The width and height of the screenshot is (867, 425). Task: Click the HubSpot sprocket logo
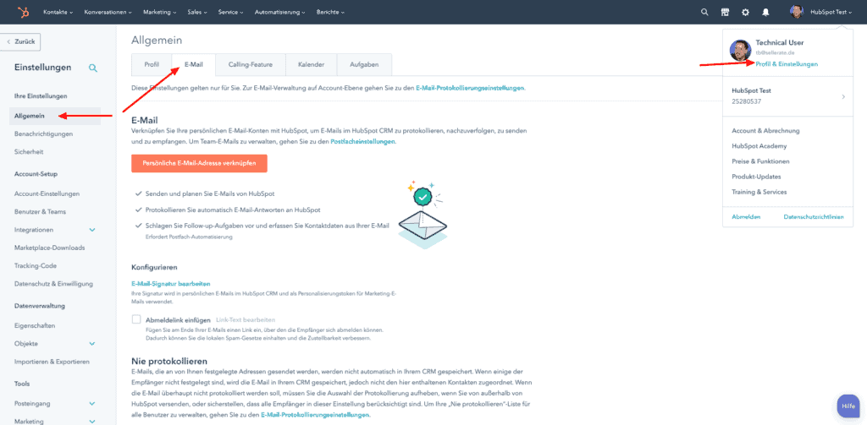pos(23,12)
